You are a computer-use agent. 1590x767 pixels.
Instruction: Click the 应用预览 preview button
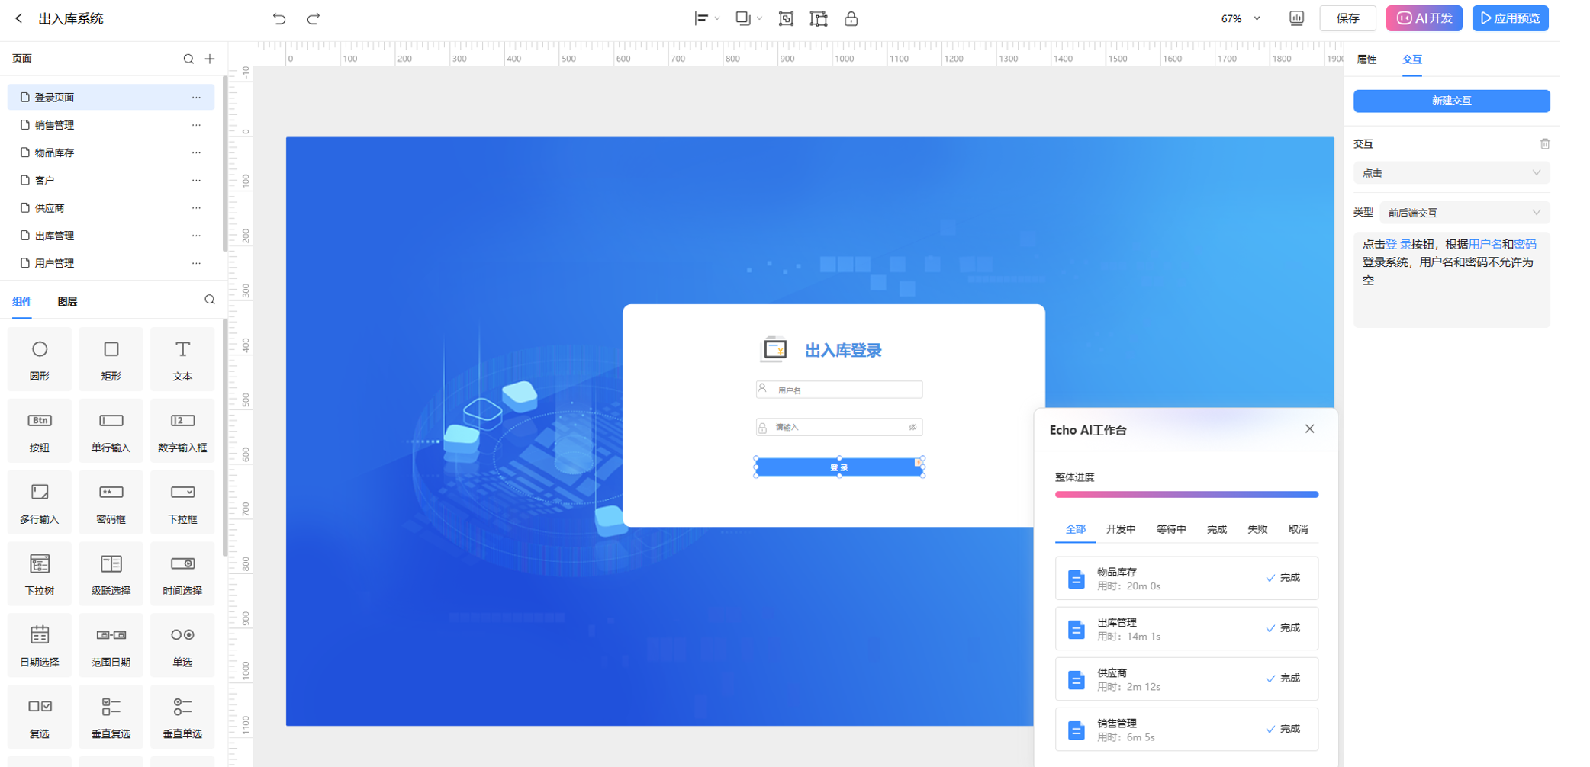coord(1509,18)
